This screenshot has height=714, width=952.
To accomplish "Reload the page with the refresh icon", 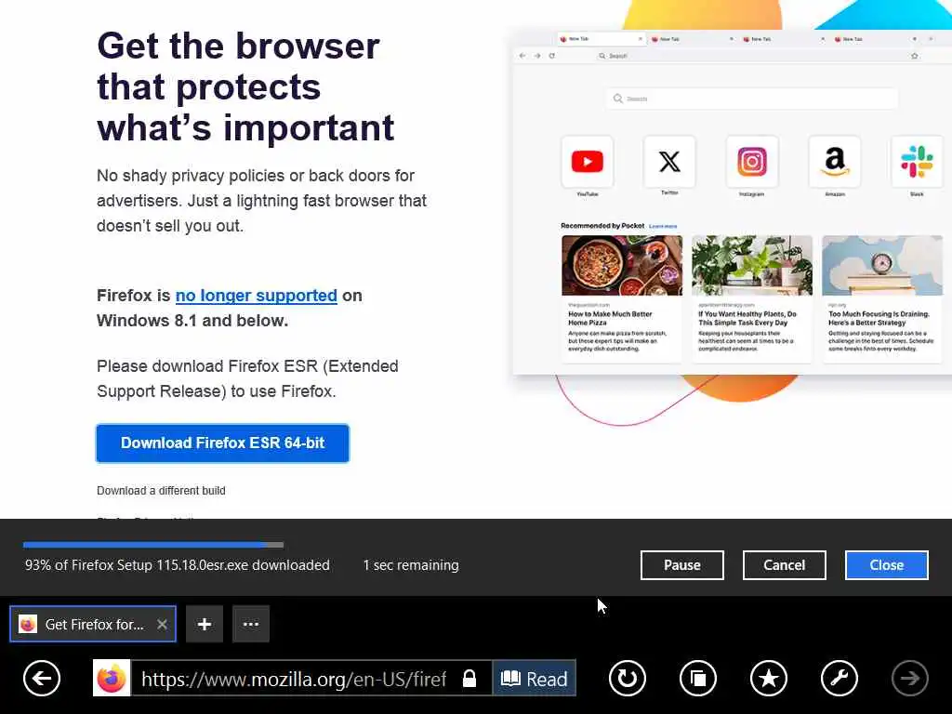I will pos(628,678).
